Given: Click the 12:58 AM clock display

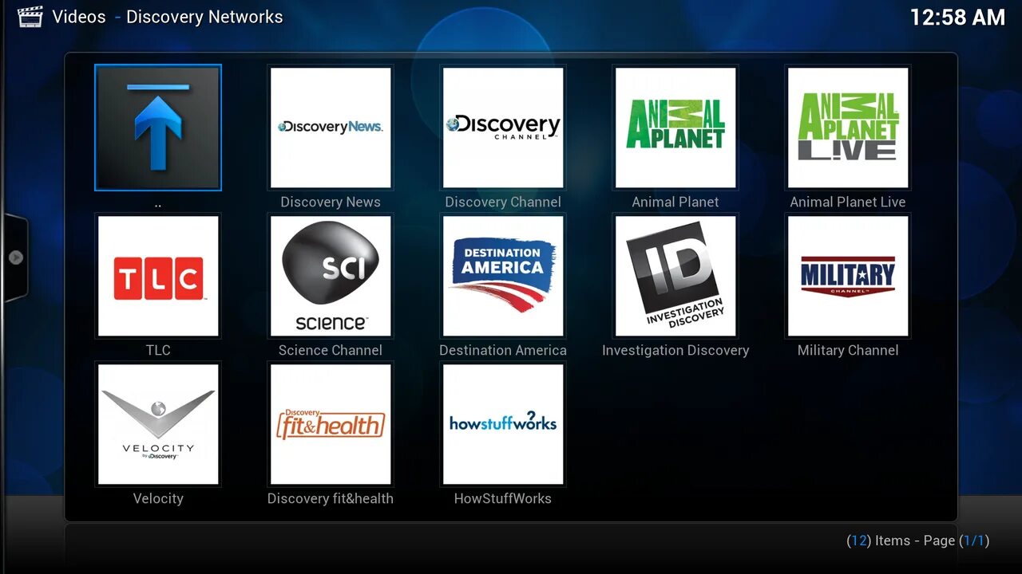Looking at the screenshot, I should (x=957, y=18).
